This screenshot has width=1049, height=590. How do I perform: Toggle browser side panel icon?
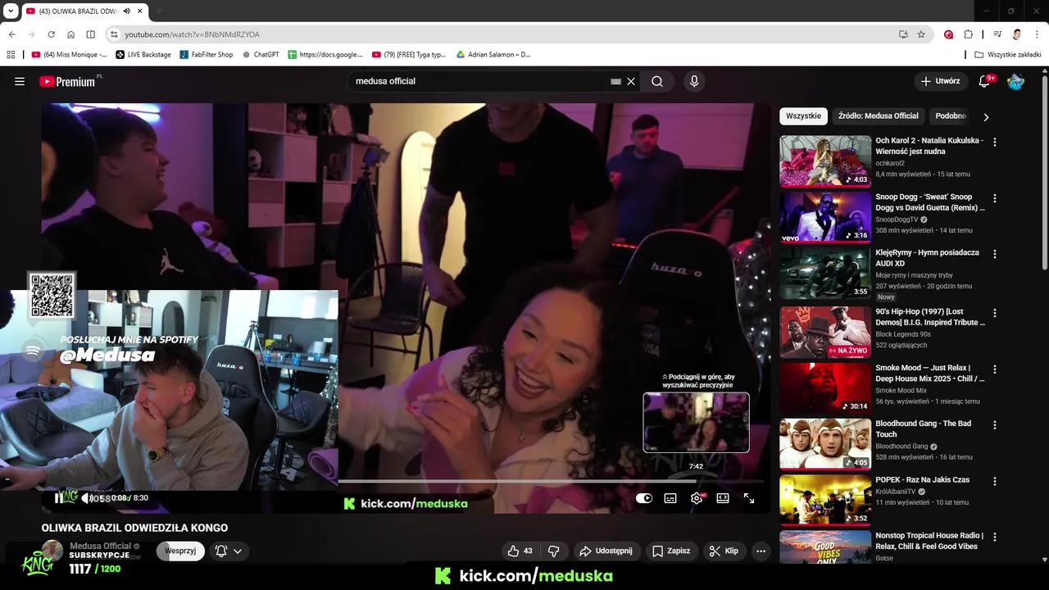tap(91, 34)
